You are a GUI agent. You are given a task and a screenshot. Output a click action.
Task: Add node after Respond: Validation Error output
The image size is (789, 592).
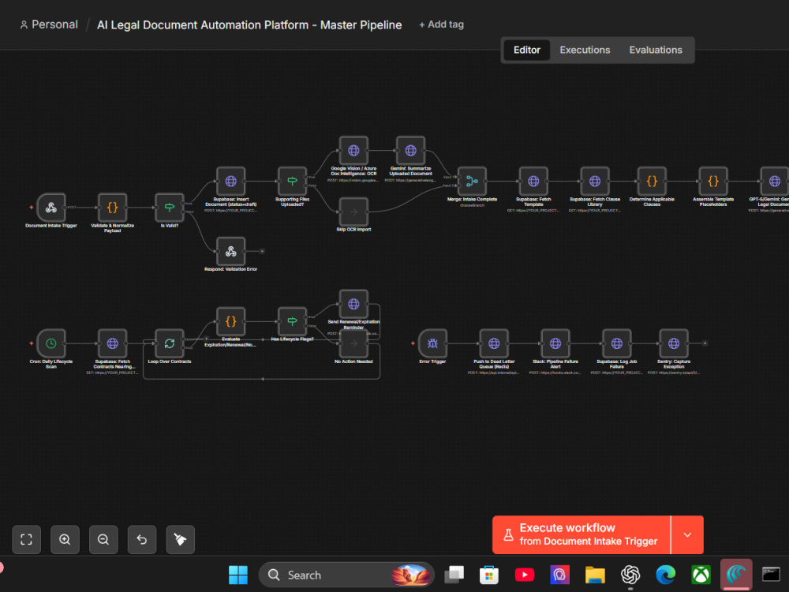click(x=262, y=251)
